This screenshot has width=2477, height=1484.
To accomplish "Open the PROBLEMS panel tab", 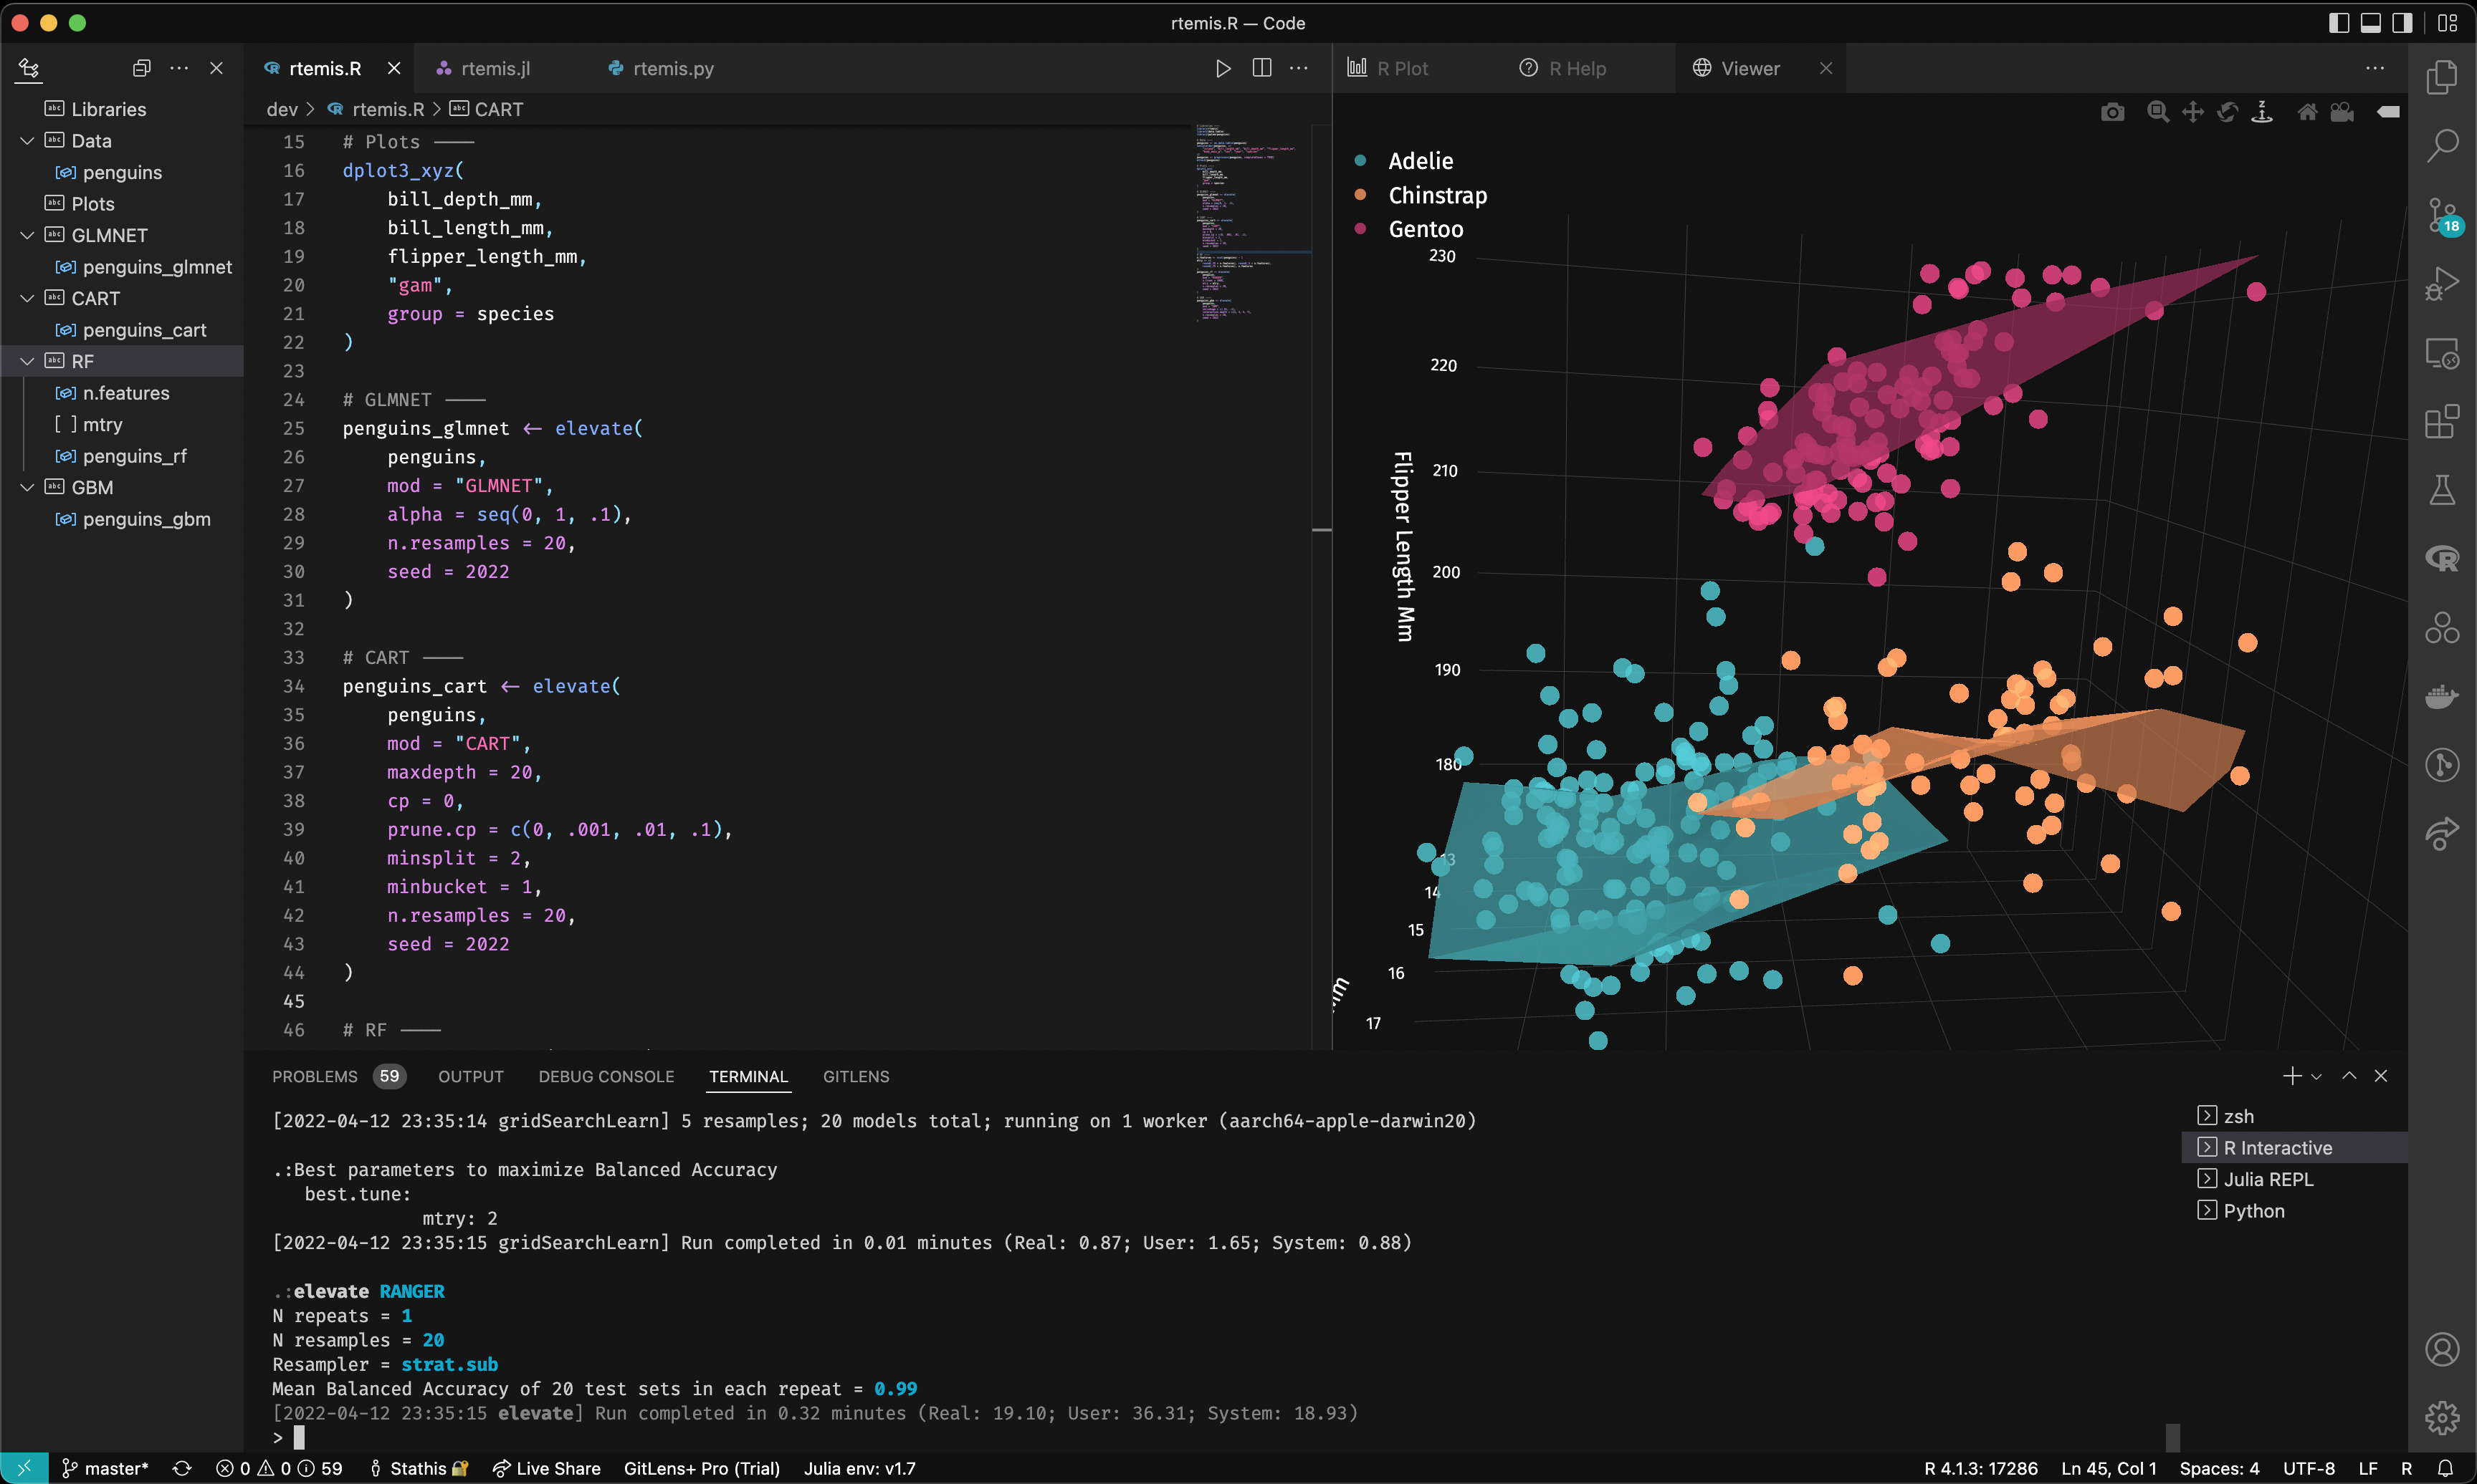I will click(314, 1076).
